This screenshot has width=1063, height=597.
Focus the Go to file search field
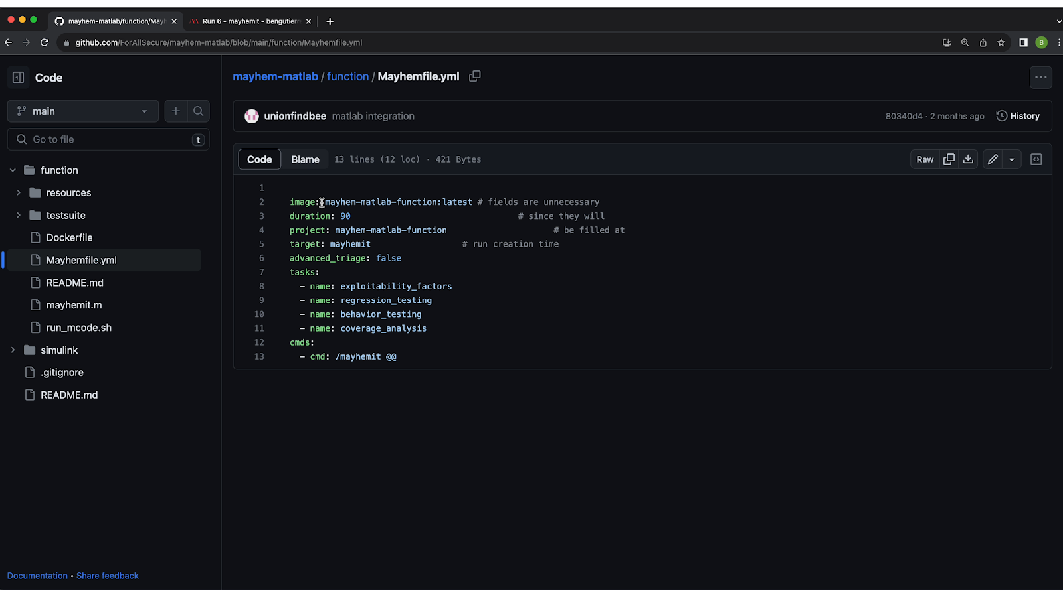(108, 139)
